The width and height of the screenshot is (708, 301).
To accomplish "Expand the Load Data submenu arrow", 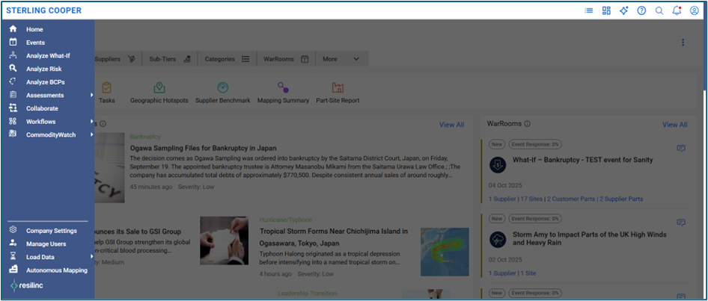I will point(91,257).
